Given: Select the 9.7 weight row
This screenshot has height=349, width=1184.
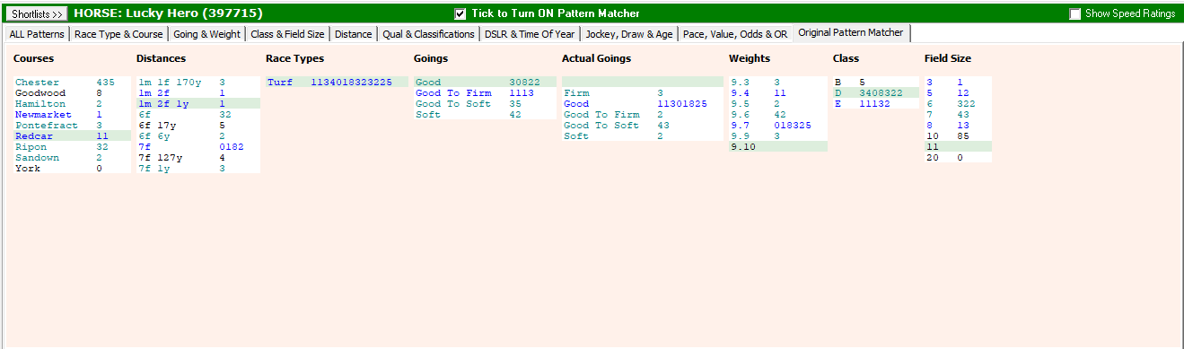Looking at the screenshot, I should tap(778, 126).
